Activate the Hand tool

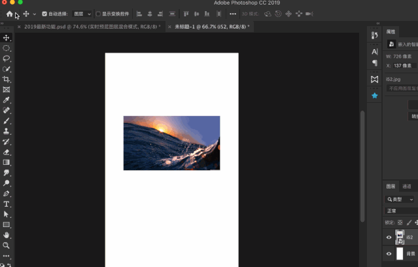(x=6, y=235)
